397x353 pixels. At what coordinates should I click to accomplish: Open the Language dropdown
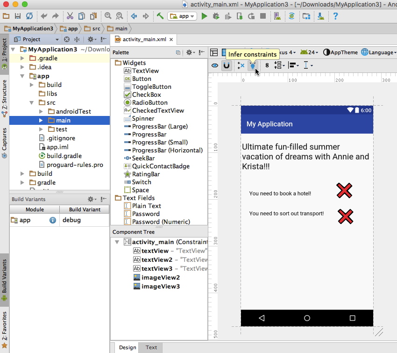[379, 52]
